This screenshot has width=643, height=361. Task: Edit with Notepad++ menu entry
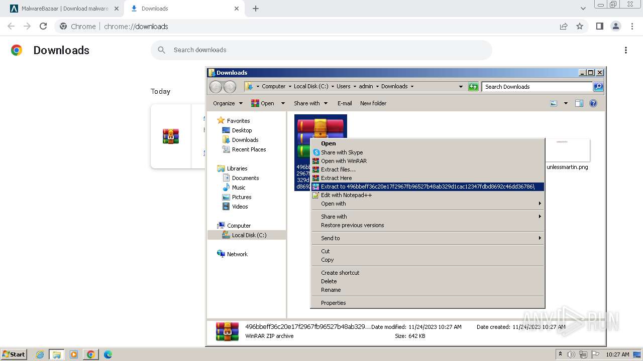(346, 195)
